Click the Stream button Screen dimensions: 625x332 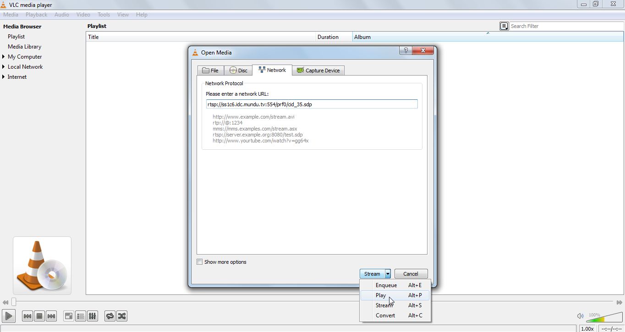pos(372,274)
